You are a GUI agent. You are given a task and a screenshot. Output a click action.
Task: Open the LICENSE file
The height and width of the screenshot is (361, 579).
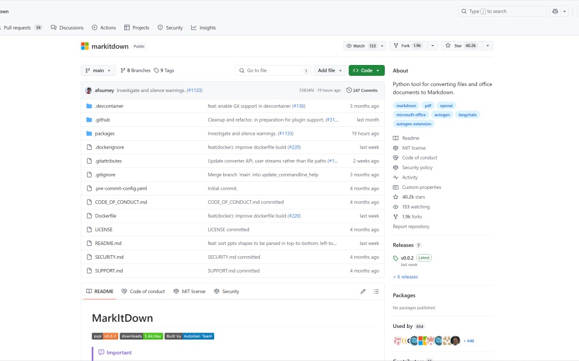pos(104,229)
